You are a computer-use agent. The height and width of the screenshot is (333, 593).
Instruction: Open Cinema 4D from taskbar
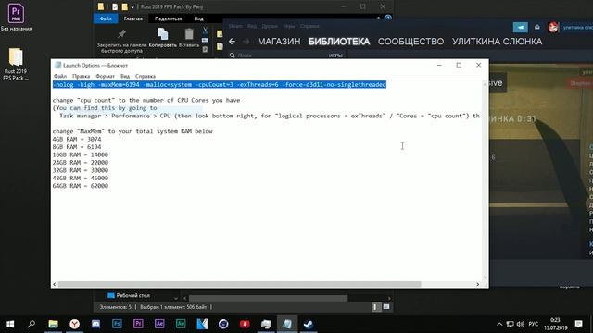click(x=223, y=324)
